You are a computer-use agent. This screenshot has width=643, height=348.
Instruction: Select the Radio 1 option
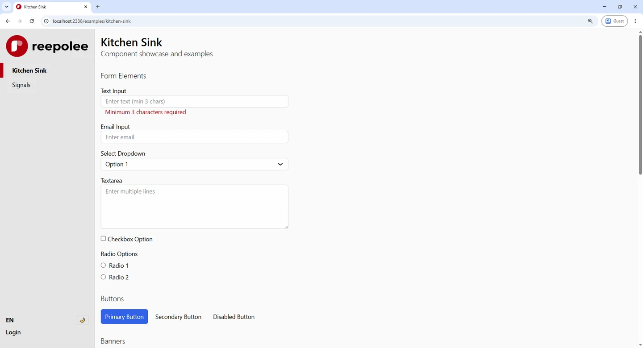click(x=103, y=265)
